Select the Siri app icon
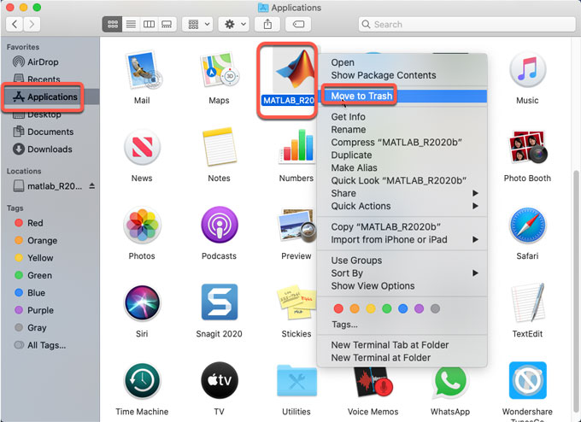Screen dimensions: 581x422 coord(142,303)
